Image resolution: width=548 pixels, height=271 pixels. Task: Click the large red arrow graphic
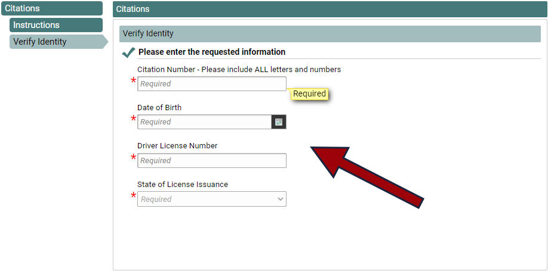pos(367,177)
